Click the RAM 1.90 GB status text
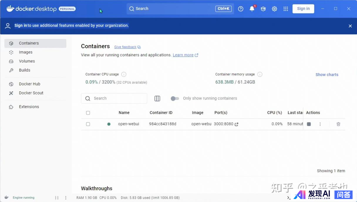The height and width of the screenshot is (202, 357). click(x=87, y=198)
